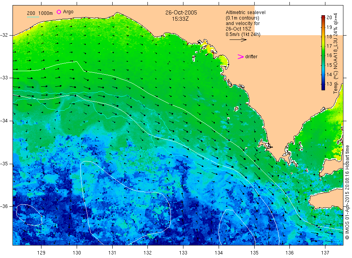Click the colorbar value '18'
The height and width of the screenshot is (258, 352).
pos(329,37)
